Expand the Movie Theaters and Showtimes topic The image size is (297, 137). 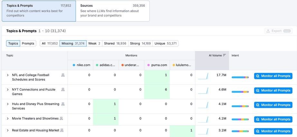click(x=8, y=118)
